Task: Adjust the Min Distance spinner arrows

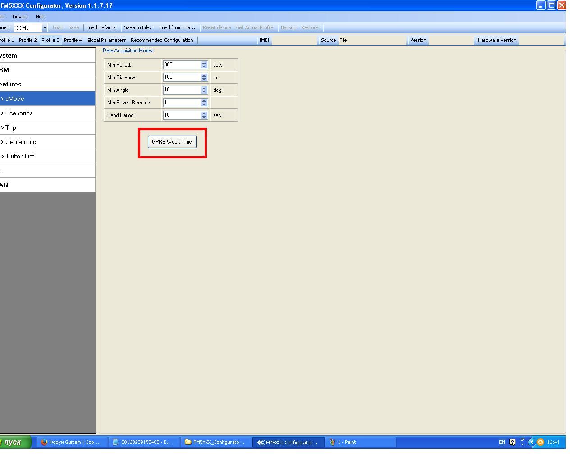Action: [204, 77]
